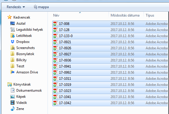
Task: Click the Legutóbbi helyek label
Action: coord(30,30)
